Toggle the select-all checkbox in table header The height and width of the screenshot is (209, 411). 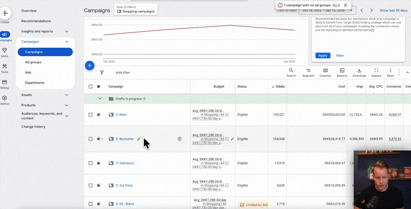pyautogui.click(x=90, y=87)
